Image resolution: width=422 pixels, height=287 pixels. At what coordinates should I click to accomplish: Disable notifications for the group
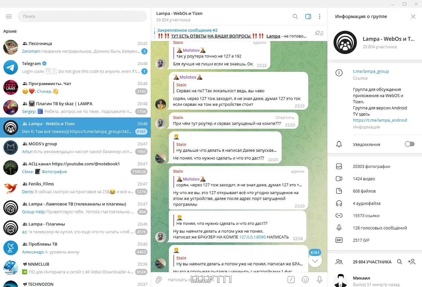click(x=409, y=144)
